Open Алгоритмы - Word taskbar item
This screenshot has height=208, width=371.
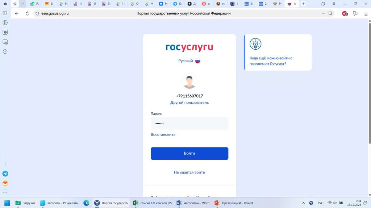coord(193,203)
